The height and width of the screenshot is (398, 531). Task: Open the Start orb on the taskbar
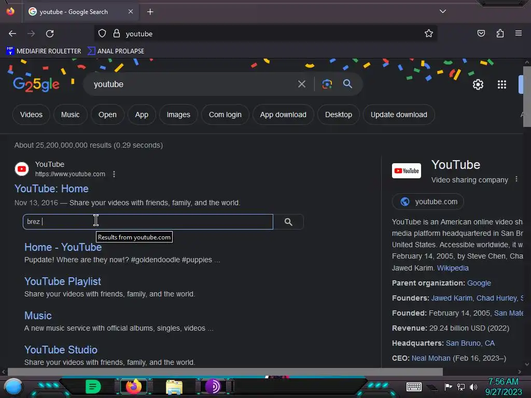click(13, 387)
